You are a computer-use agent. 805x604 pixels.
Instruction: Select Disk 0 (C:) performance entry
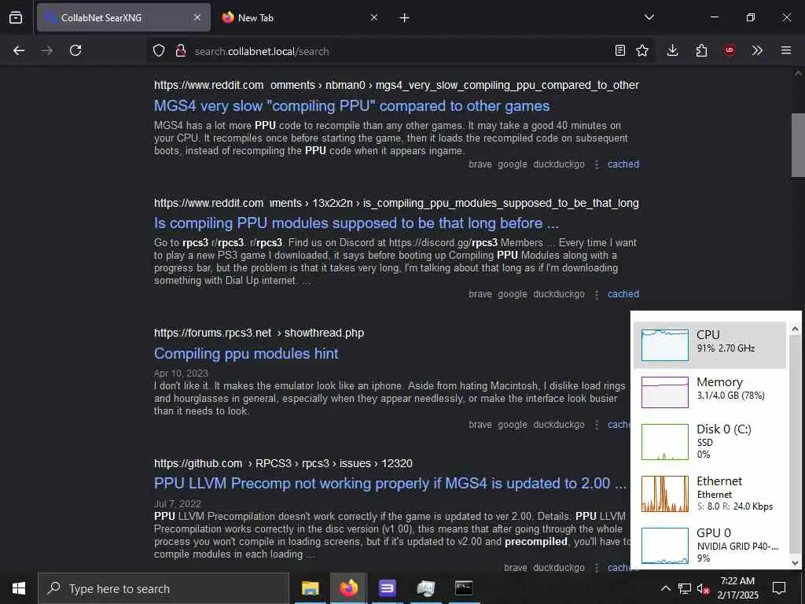(710, 441)
